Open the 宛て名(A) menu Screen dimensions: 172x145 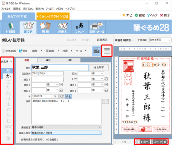point(28,9)
